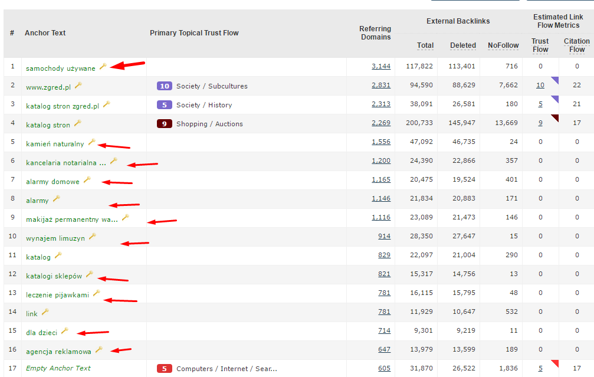Screen dimensions: 594x377
Task: Click the NoFollow value 13,669
Action: coord(507,123)
